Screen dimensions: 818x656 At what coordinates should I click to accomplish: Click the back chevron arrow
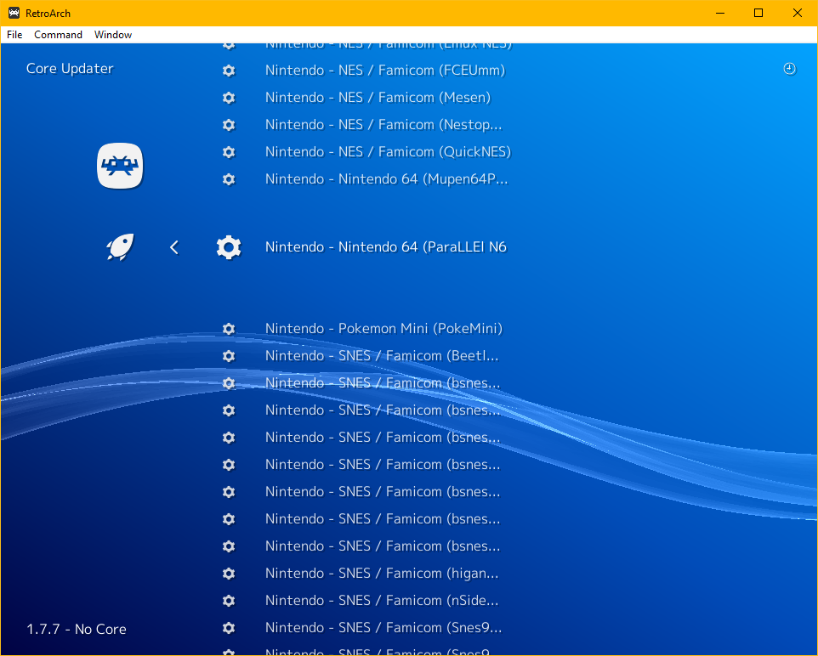tap(174, 247)
